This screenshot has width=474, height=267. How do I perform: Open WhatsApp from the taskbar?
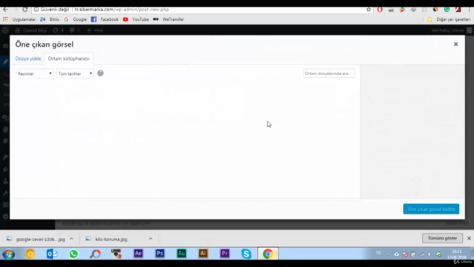pos(73,254)
